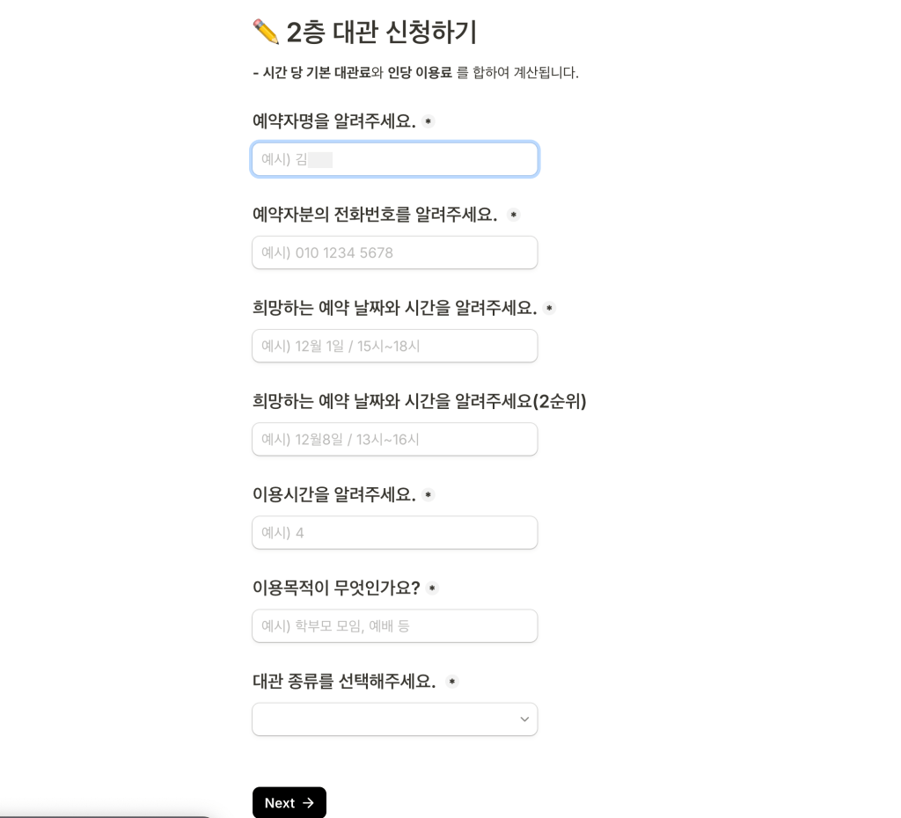
Task: Click the asterisk beside 예약자명을 알려주세요
Action: pos(429,122)
